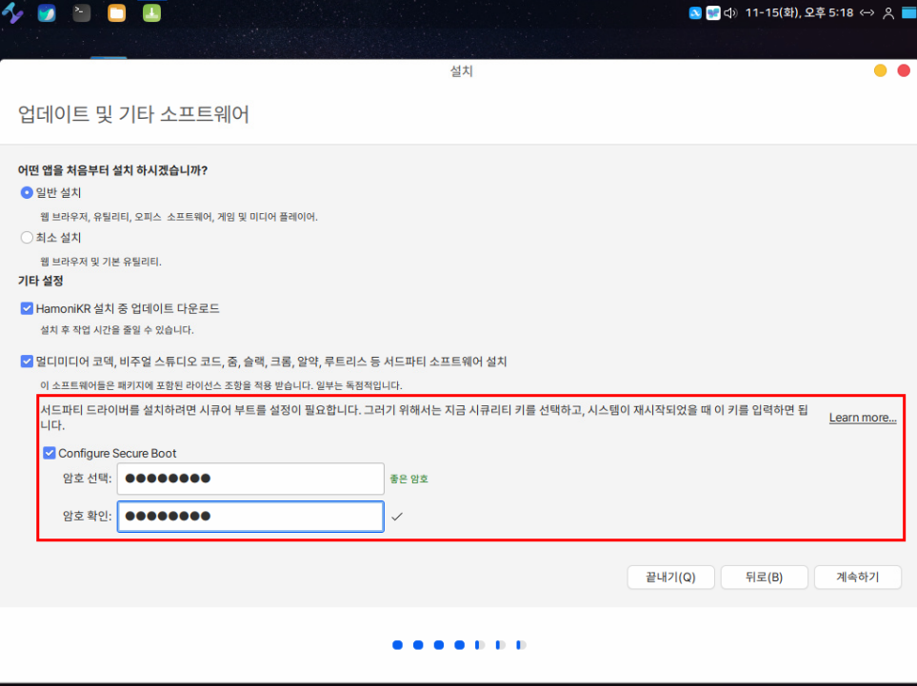The width and height of the screenshot is (917, 686).
Task: Click 계속하기 to continue installation
Action: pos(857,578)
